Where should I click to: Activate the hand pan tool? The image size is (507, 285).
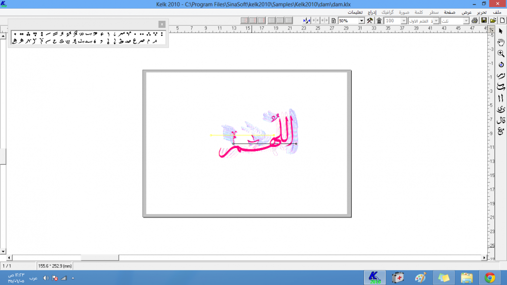pyautogui.click(x=501, y=42)
